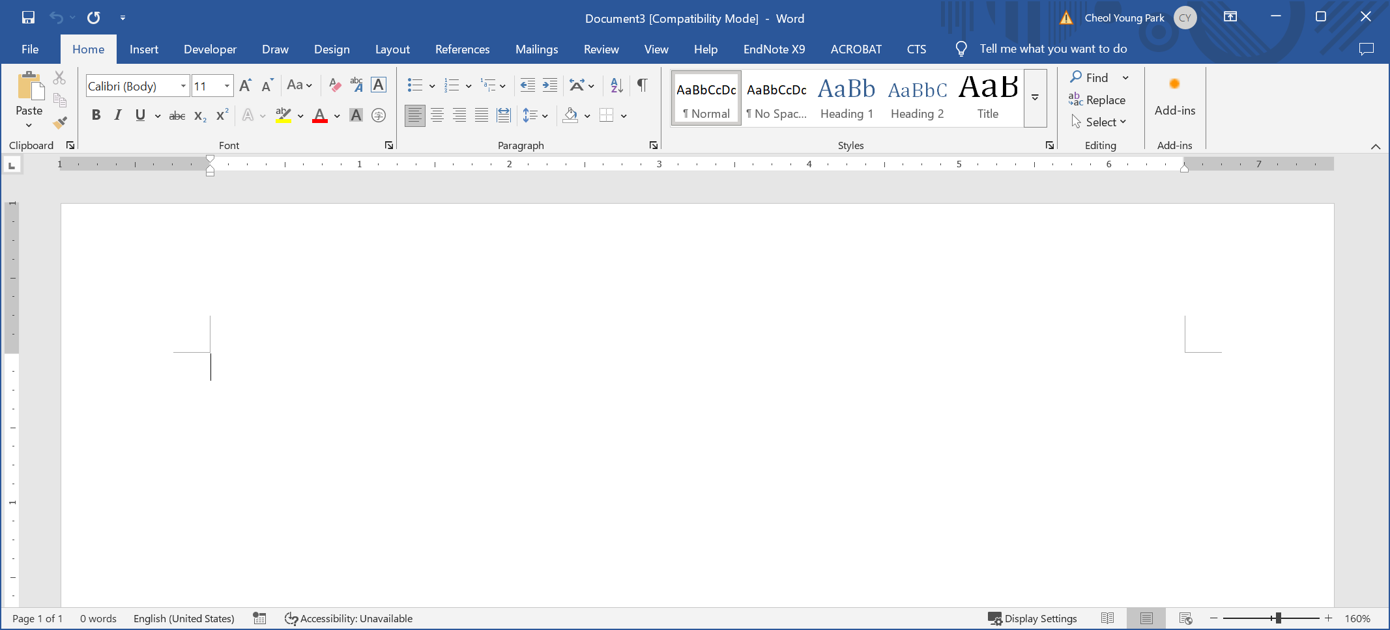Click the Tell me what you want to do box

point(1053,49)
